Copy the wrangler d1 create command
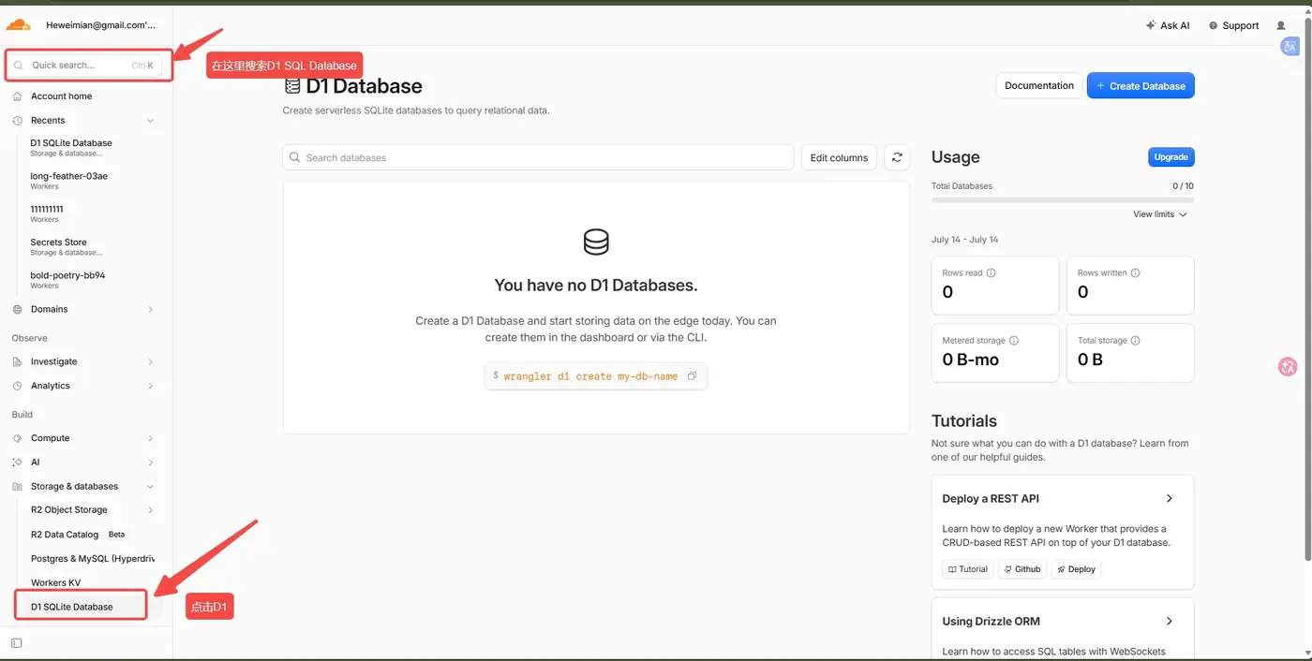This screenshot has width=1312, height=661. pyautogui.click(x=693, y=376)
